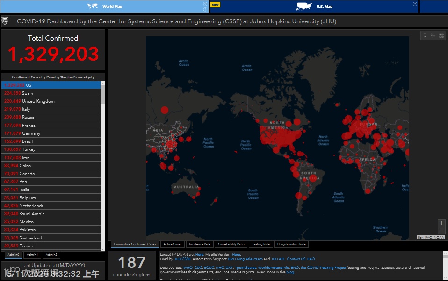
Task: Select the US row in country list
Action: (x=51, y=85)
